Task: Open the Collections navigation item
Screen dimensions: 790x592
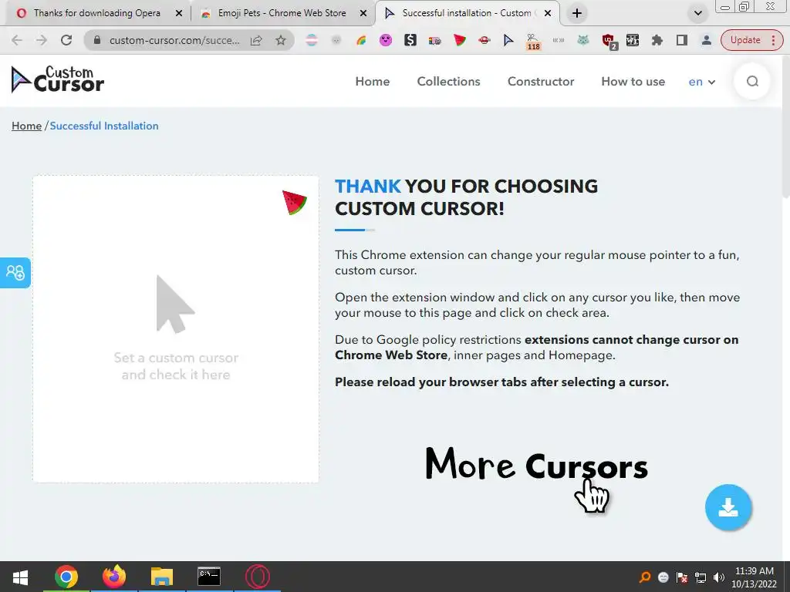Action: coord(448,82)
